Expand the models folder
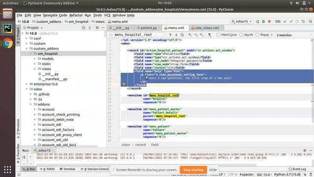 [x=35, y=59]
